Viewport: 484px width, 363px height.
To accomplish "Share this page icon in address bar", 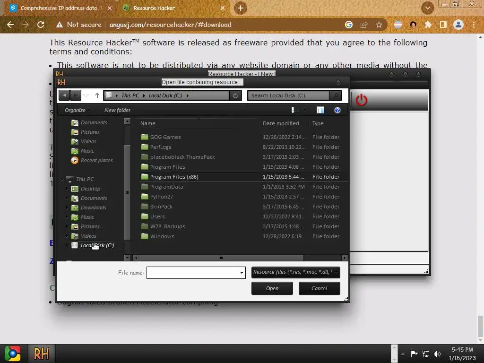I will 364,25.
